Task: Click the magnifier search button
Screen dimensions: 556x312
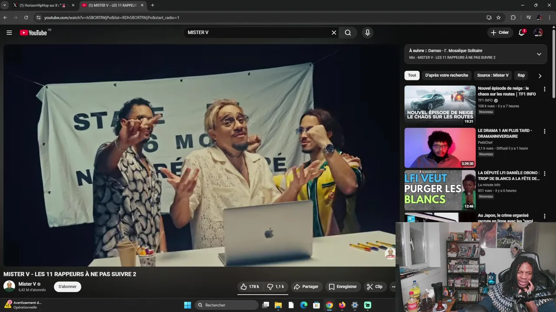Action: tap(348, 32)
